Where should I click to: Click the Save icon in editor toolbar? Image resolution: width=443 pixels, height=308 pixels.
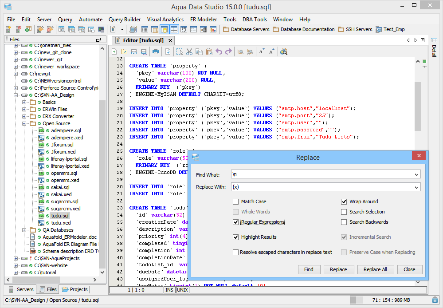pos(134,51)
